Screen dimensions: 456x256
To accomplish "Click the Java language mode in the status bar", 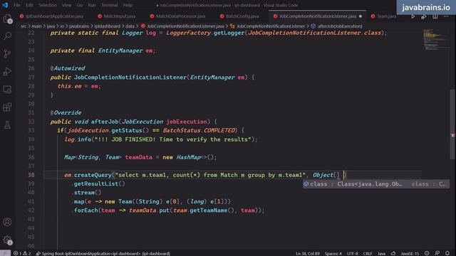I will point(382,253).
